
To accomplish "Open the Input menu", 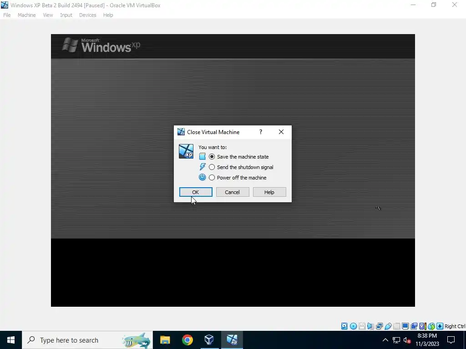I will coord(66,15).
